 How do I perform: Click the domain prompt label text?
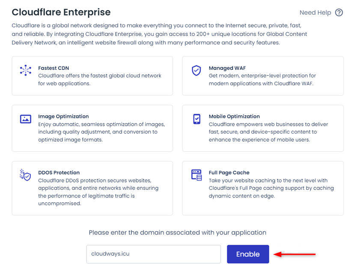pos(178,233)
